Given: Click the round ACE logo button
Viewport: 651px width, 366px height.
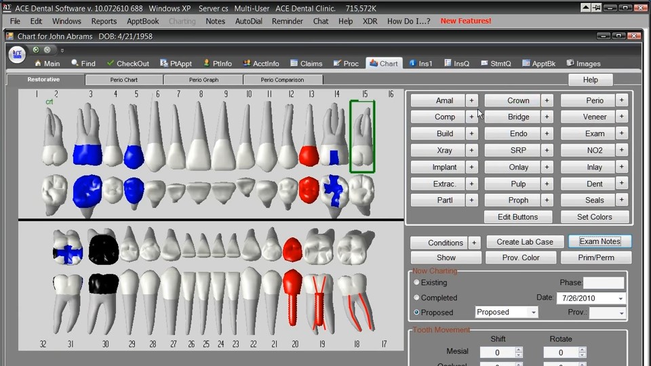Looking at the screenshot, I should 17,54.
